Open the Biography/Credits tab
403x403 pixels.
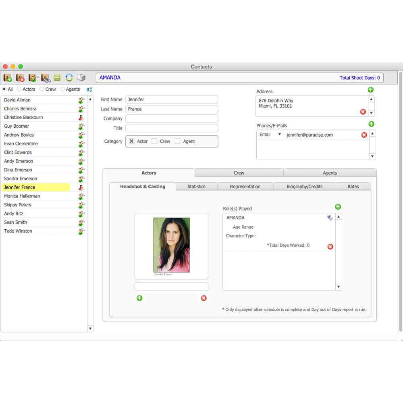click(304, 187)
